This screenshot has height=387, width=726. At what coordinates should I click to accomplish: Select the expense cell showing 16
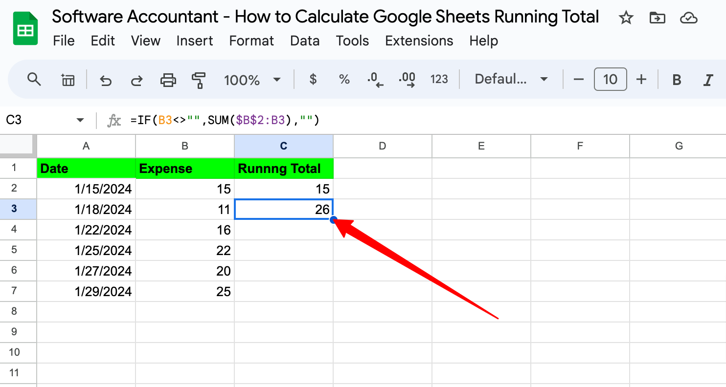[x=185, y=230]
